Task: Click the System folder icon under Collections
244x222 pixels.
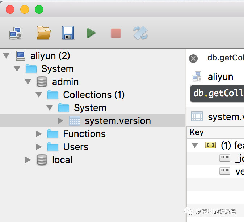Action: (x=64, y=108)
